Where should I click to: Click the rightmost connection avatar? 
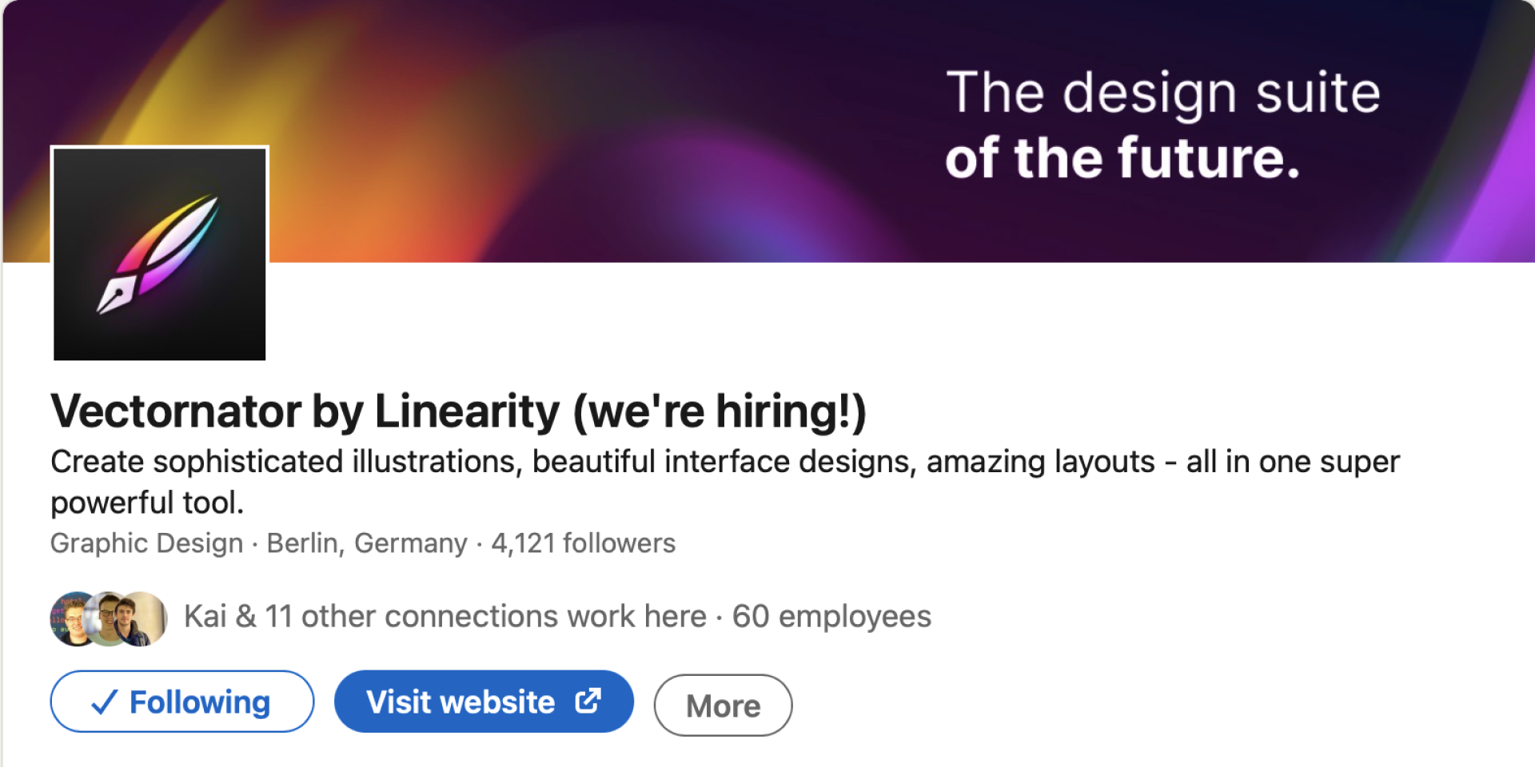point(140,619)
